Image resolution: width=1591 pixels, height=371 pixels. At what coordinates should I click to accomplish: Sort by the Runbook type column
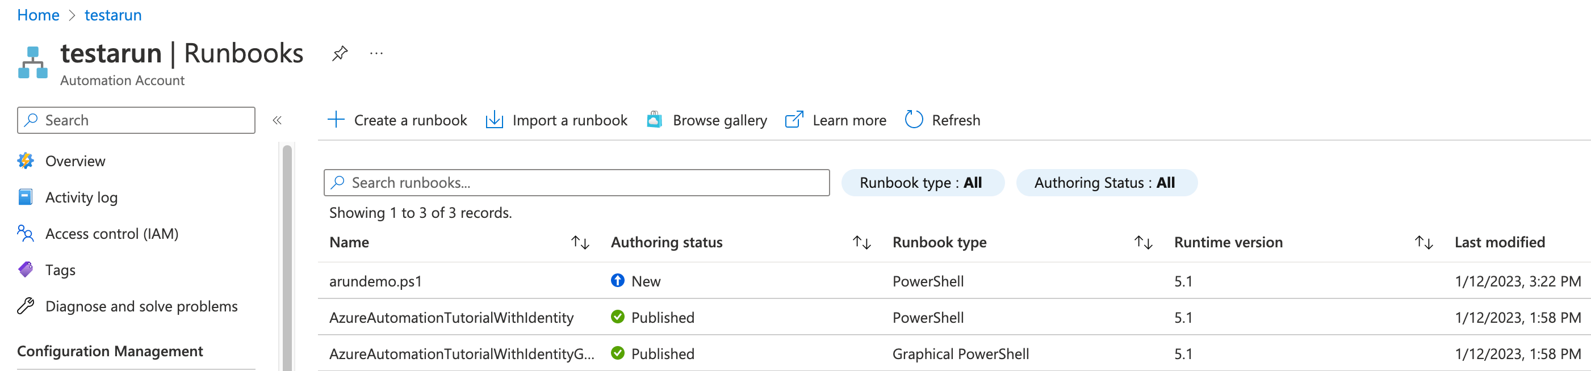coord(1143,243)
